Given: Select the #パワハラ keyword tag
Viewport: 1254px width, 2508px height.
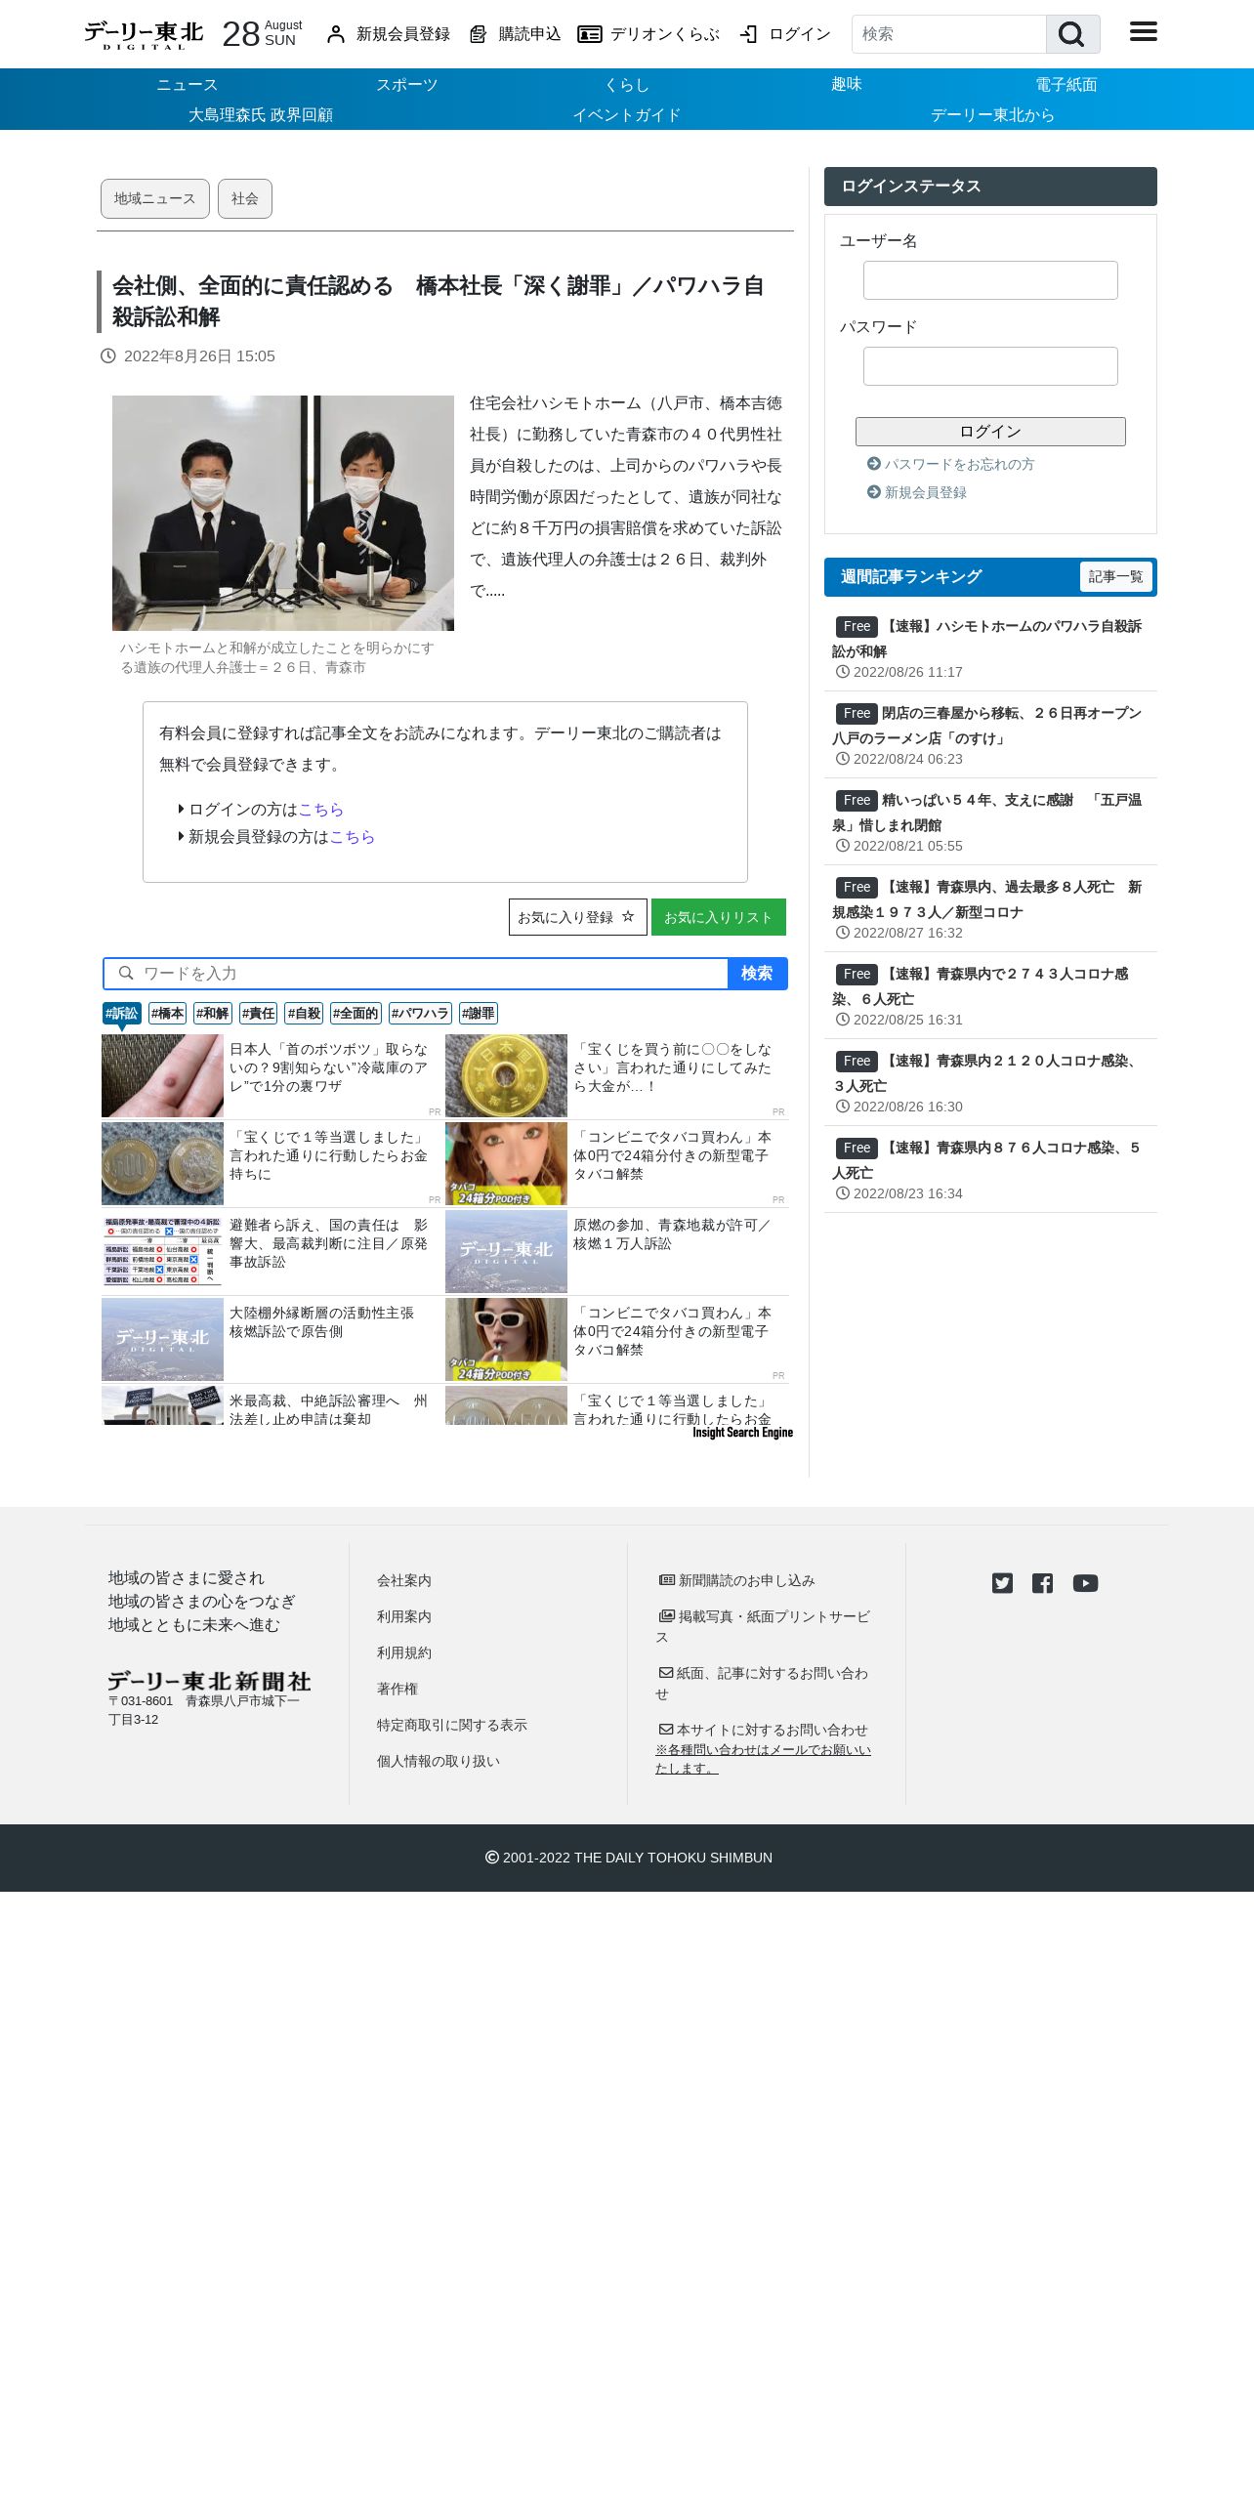Looking at the screenshot, I should [x=420, y=1014].
